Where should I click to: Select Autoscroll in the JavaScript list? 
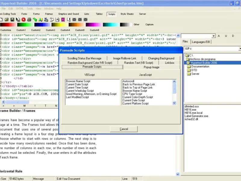click(129, 81)
